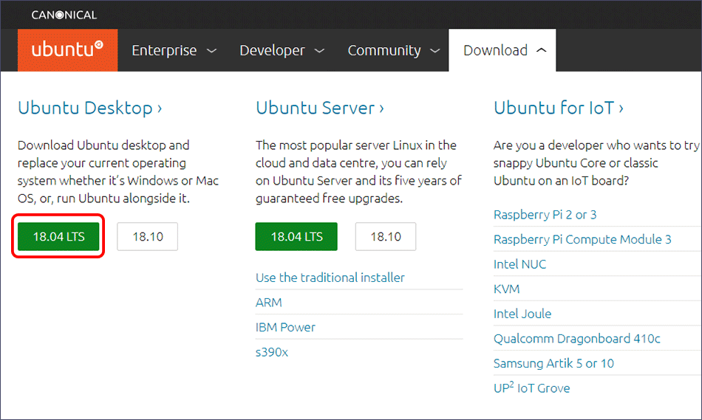Screen dimensions: 702x420
Task: Choose Ubuntu Server 18.10 button
Action: (x=386, y=236)
